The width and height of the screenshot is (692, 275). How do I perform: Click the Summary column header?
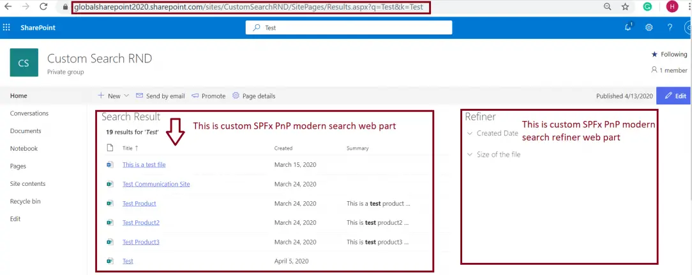point(357,148)
